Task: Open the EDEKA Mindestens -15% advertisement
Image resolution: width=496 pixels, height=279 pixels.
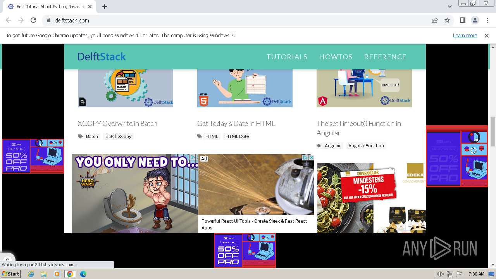Action: pyautogui.click(x=372, y=198)
